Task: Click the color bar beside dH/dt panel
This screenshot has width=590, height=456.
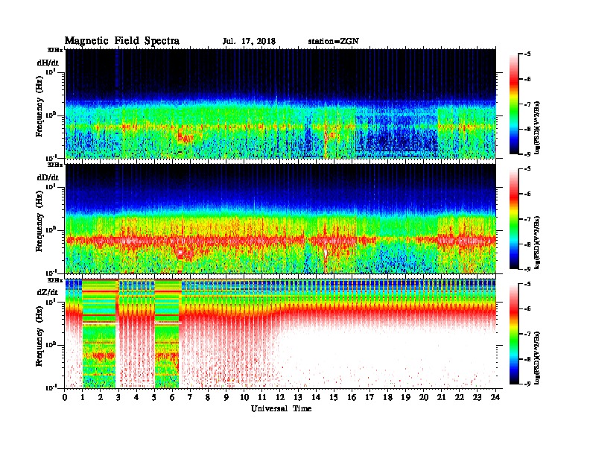Action: coord(514,104)
